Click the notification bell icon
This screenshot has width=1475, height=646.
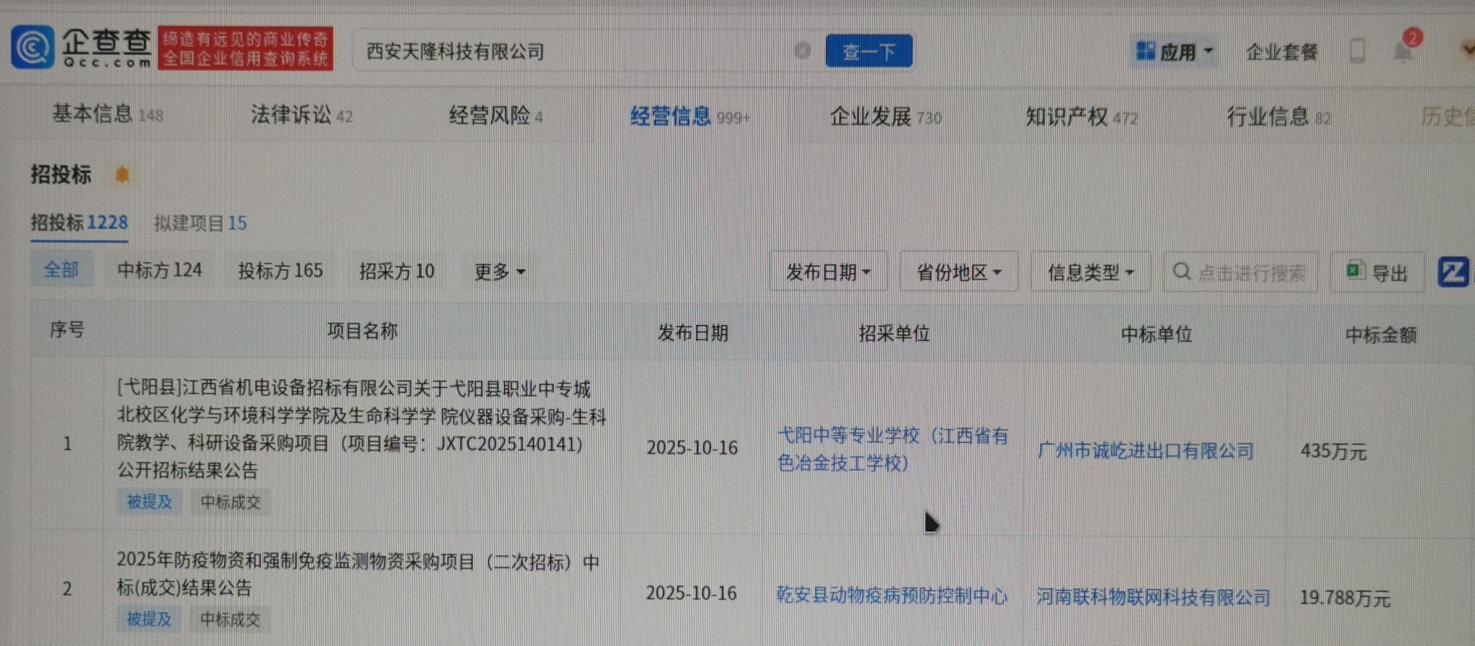coord(1404,51)
